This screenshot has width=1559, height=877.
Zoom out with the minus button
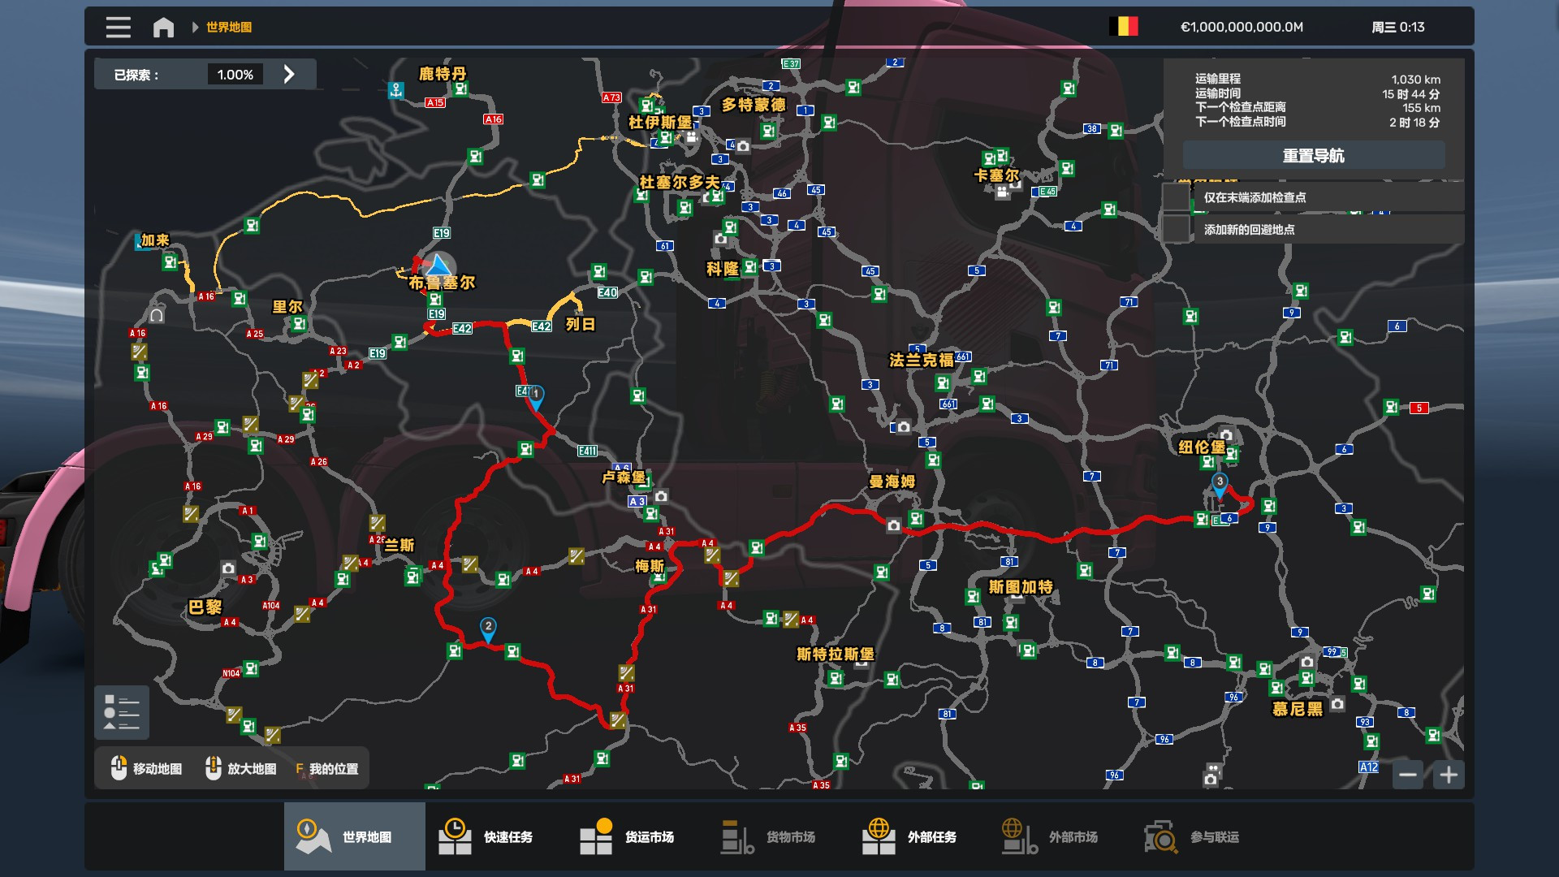coord(1408,775)
